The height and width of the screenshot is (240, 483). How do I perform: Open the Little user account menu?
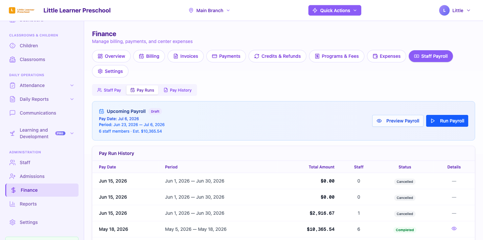tap(455, 11)
